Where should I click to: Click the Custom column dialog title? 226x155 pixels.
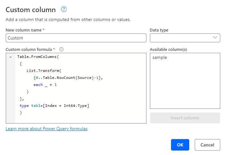click(x=31, y=10)
